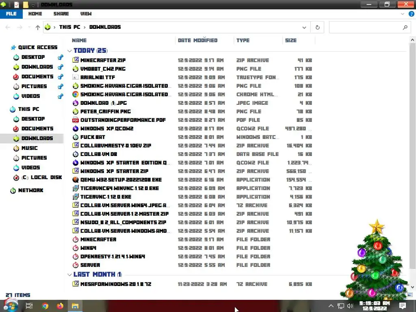
Task: Open the volume control in system tray
Action: pos(350,306)
